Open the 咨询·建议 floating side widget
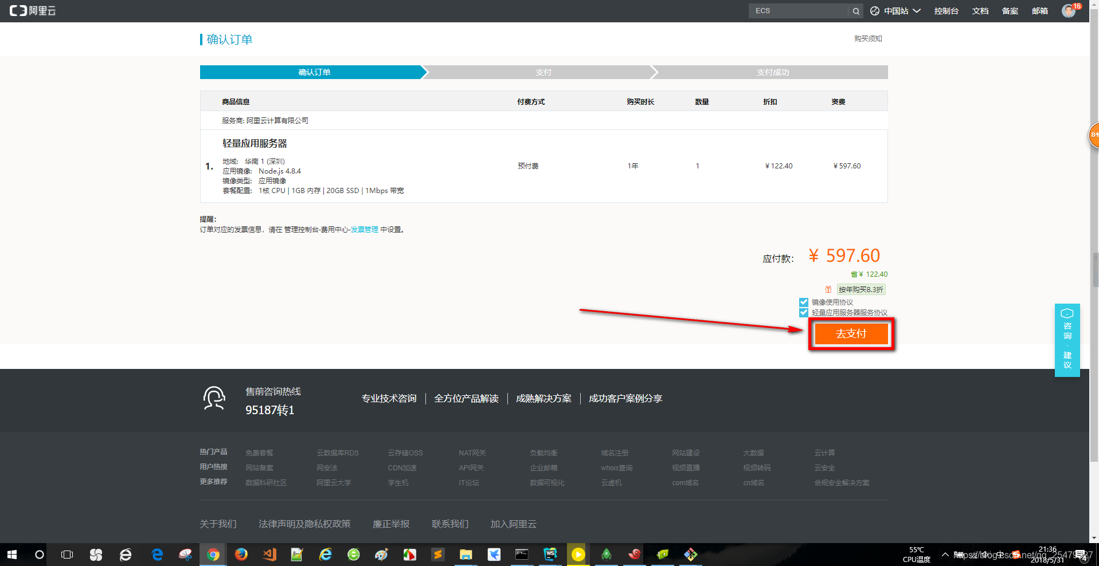This screenshot has height=566, width=1099. [1067, 340]
